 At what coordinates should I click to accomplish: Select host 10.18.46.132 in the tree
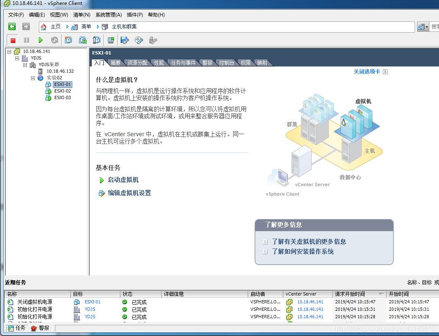[x=60, y=71]
